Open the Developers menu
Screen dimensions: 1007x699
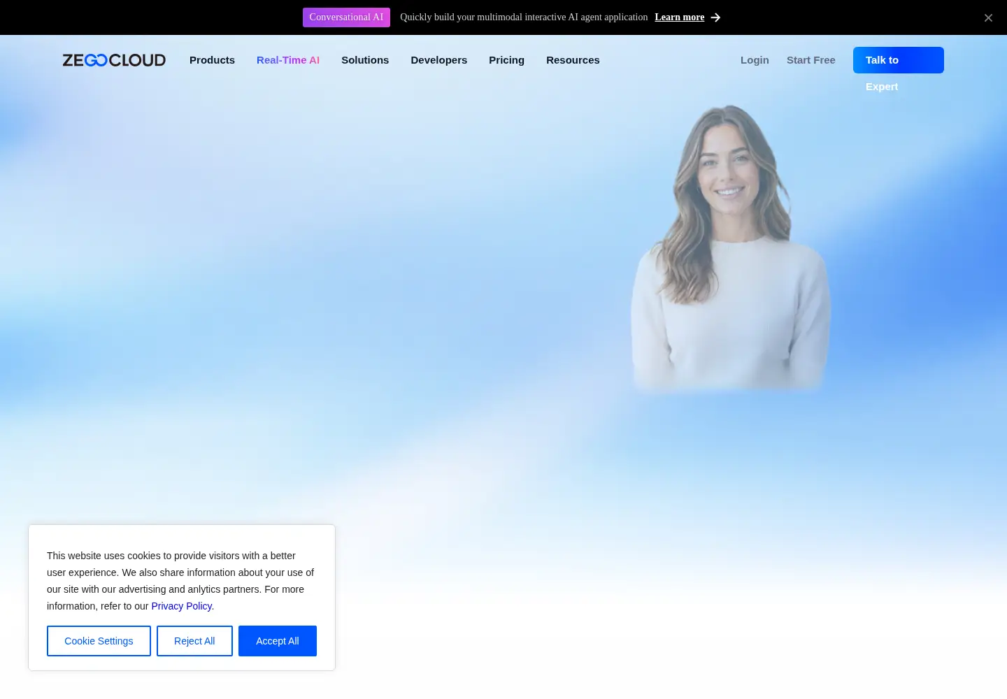pyautogui.click(x=438, y=60)
